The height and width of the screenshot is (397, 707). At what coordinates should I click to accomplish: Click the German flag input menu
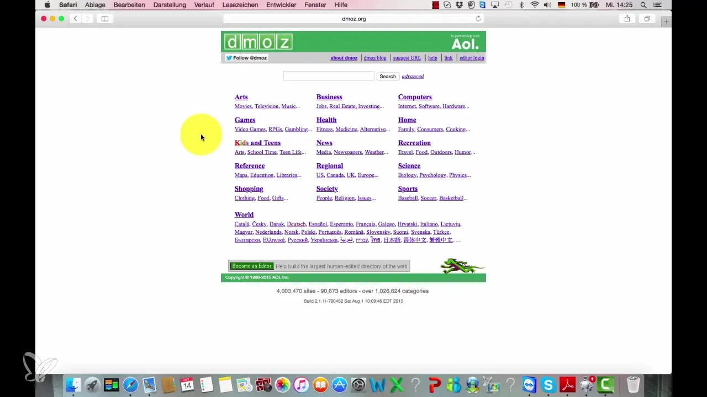coord(562,5)
